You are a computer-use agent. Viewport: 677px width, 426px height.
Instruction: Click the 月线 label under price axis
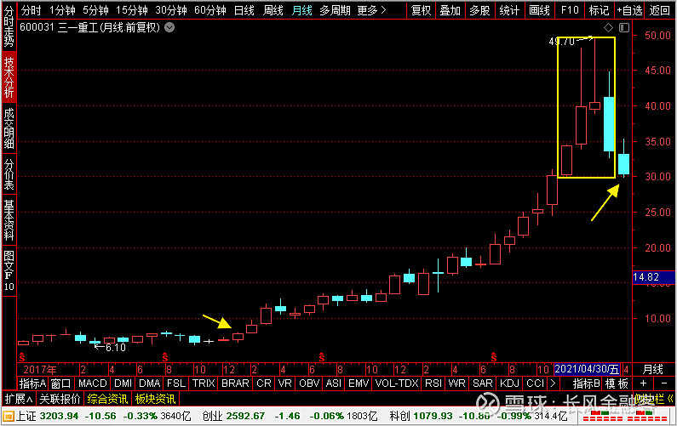653,369
